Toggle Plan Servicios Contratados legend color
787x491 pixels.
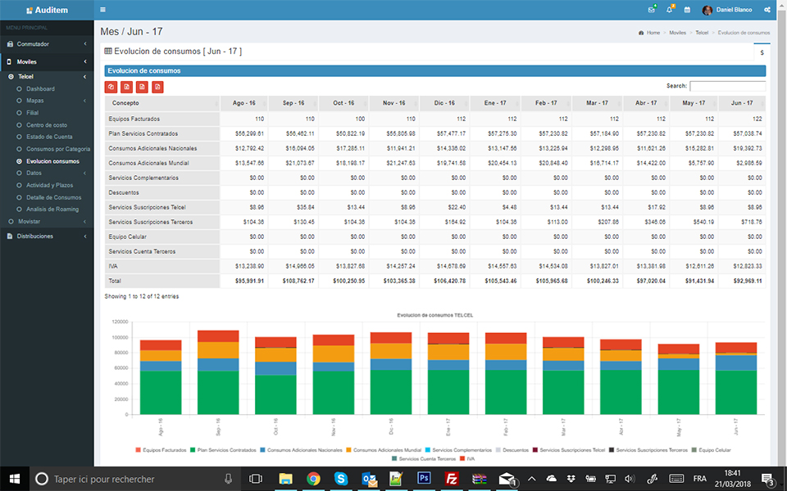[192, 450]
